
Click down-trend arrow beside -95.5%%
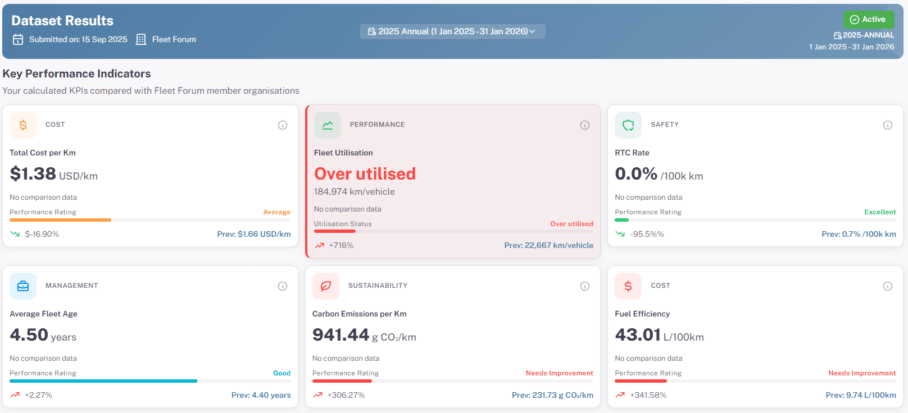pyautogui.click(x=620, y=234)
